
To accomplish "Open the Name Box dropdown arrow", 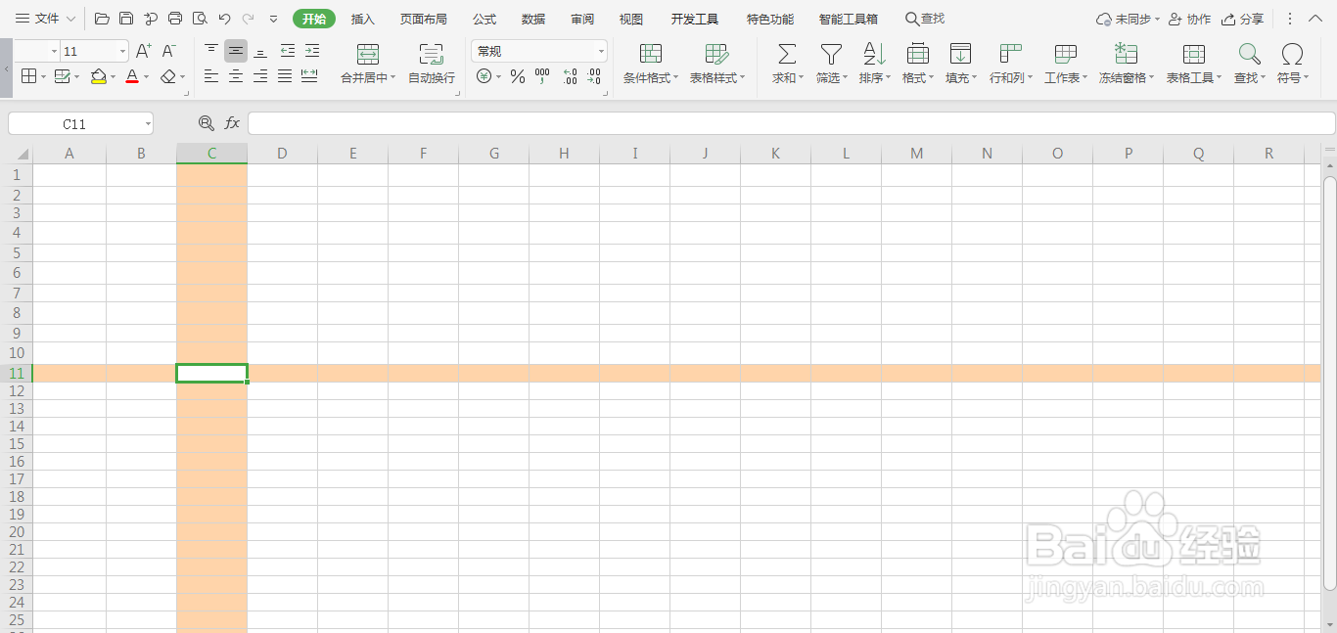I will click(x=147, y=124).
